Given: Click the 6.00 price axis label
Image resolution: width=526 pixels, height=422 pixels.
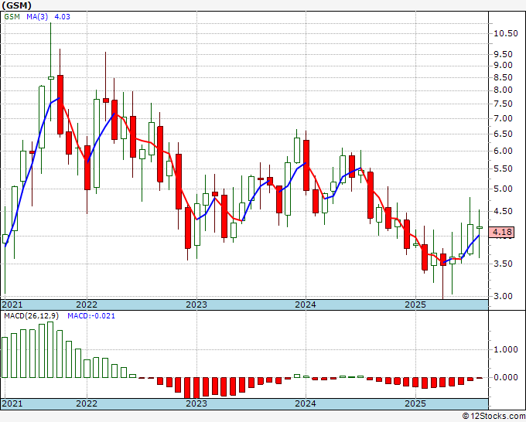Looking at the screenshot, I should click(503, 151).
